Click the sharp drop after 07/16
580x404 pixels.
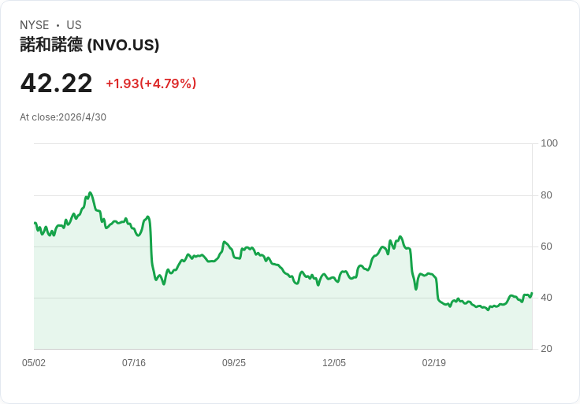click(151, 246)
